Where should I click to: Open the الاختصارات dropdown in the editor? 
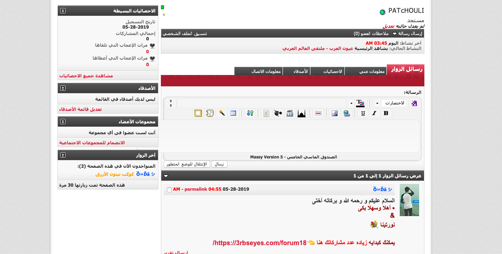394,103
